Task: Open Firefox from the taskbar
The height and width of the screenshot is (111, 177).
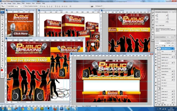Action: click(55, 109)
